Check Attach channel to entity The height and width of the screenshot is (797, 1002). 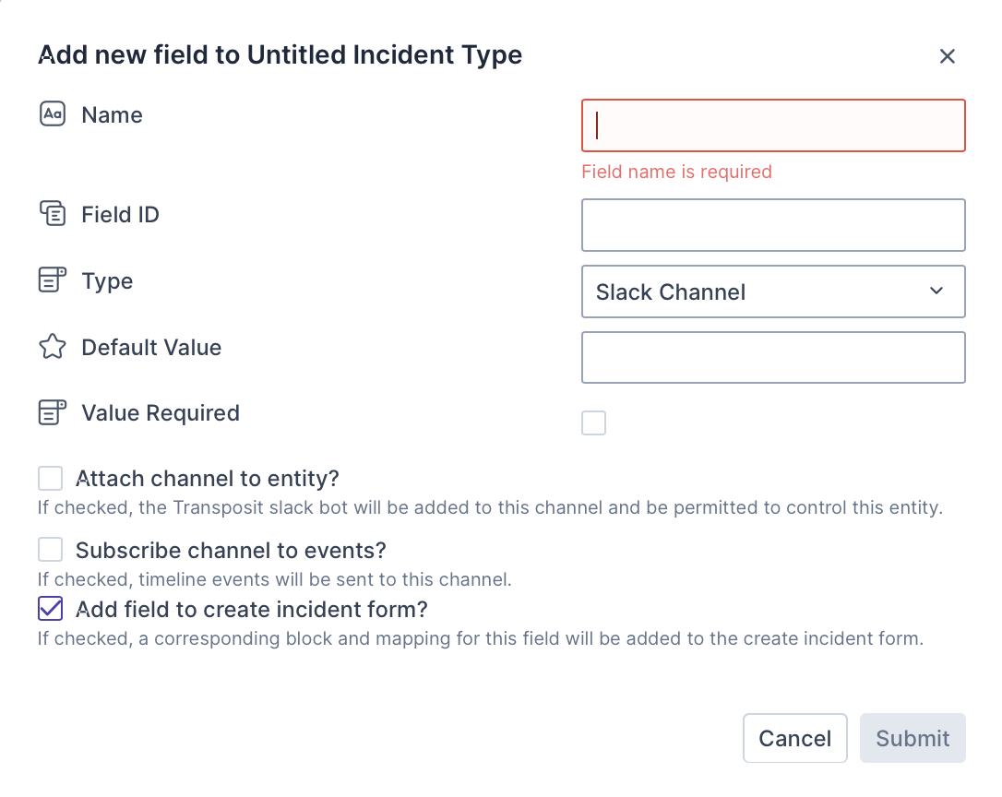[50, 478]
